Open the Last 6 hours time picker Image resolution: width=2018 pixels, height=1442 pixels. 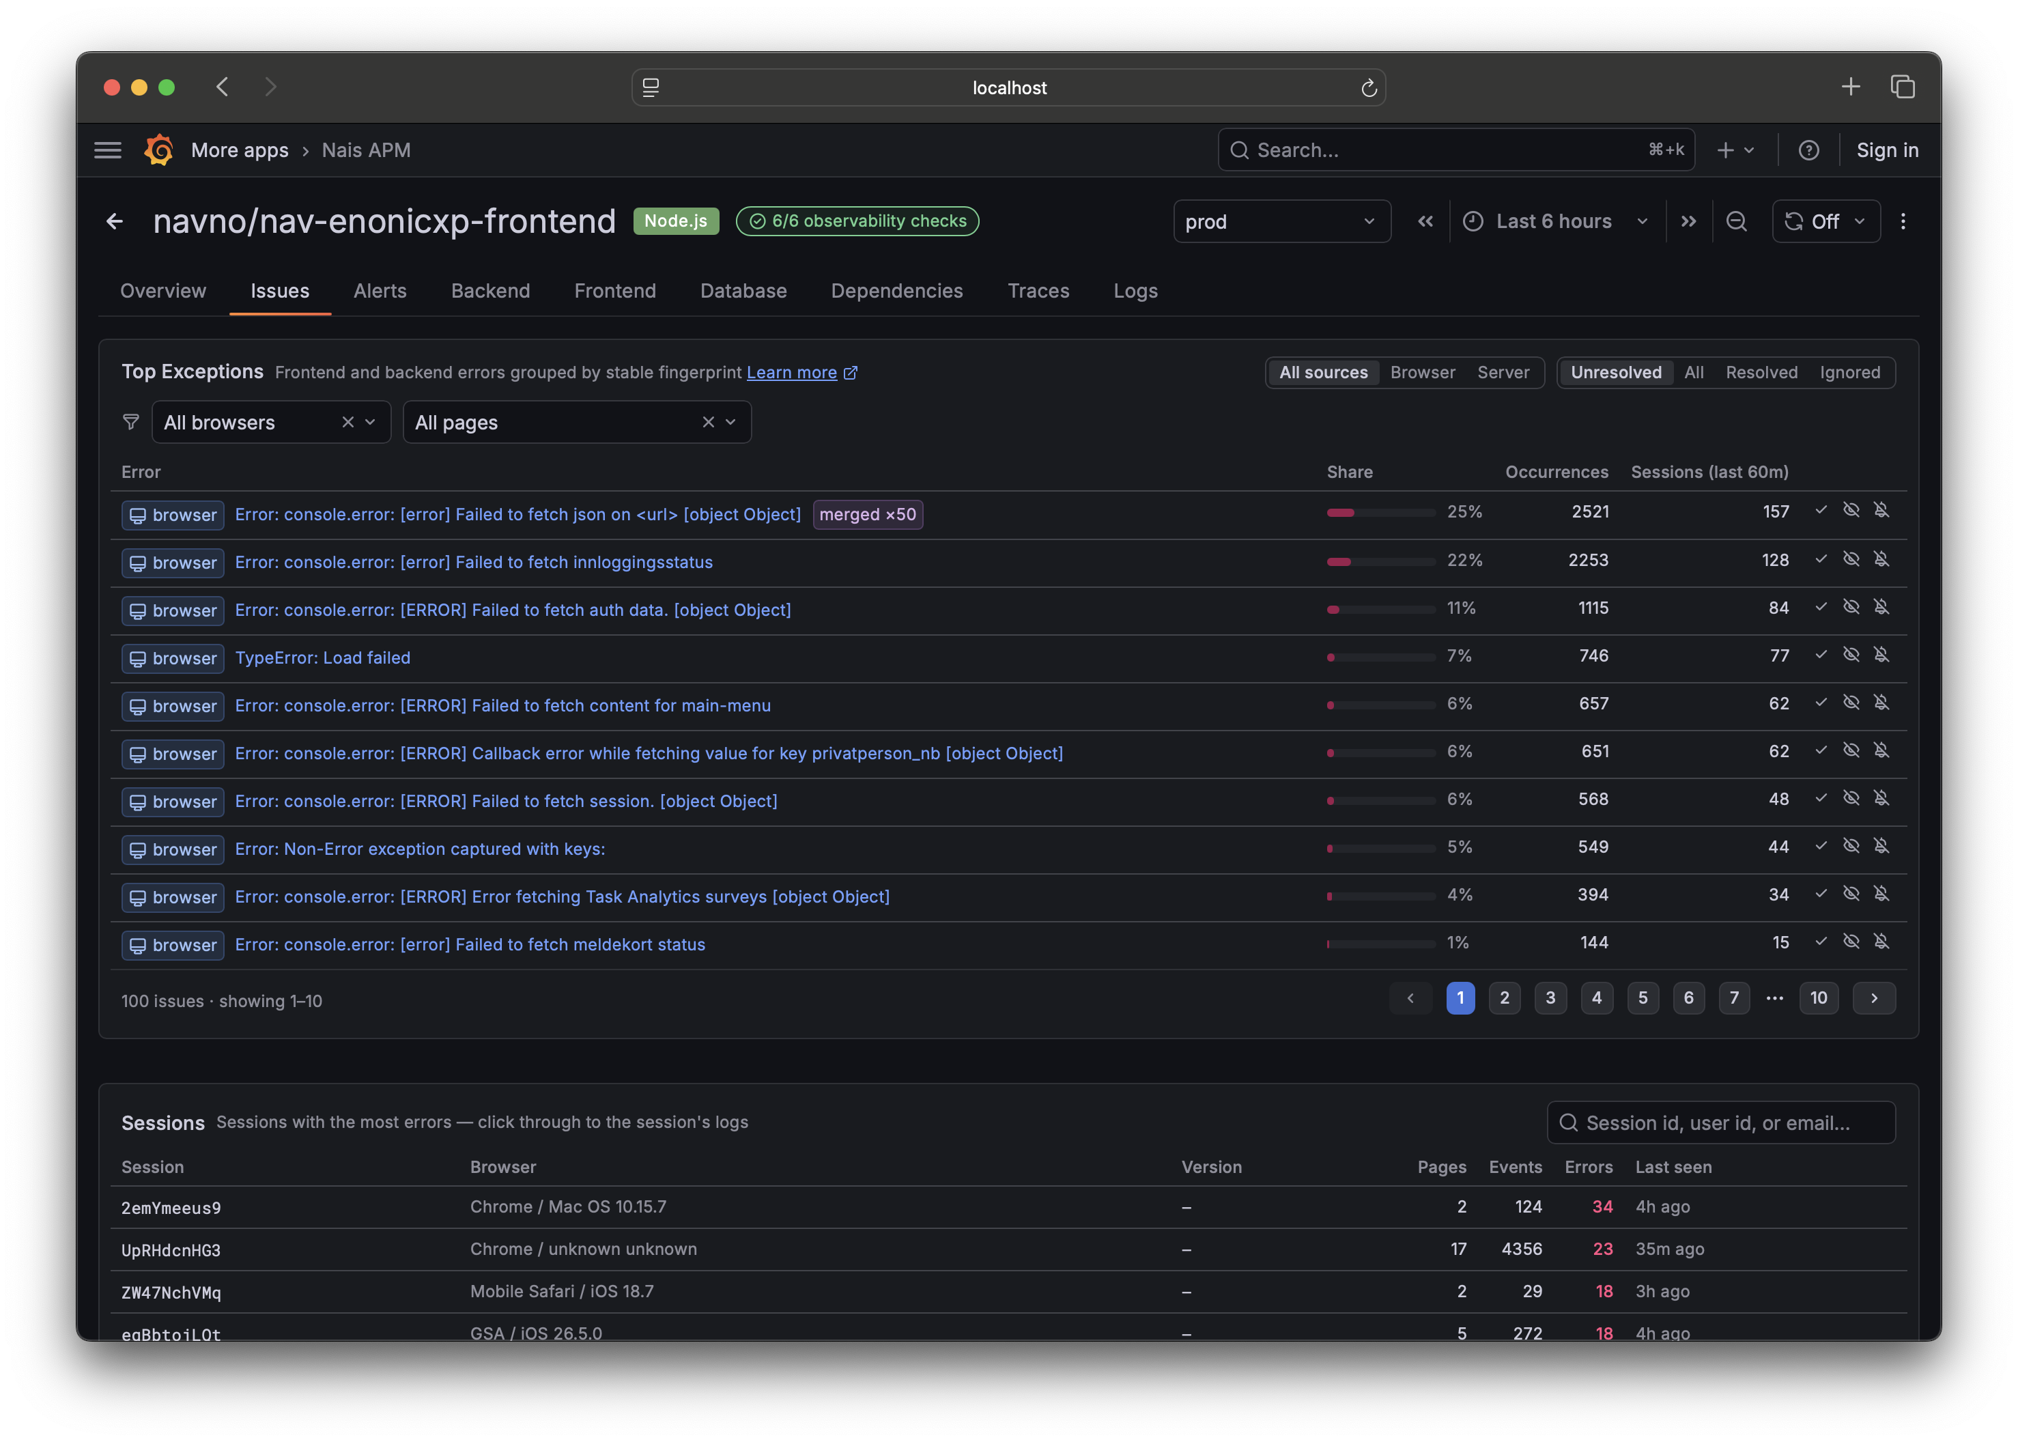point(1555,221)
